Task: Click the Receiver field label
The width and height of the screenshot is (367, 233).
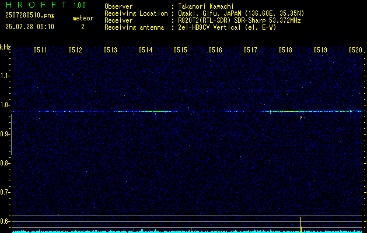Action: [118, 20]
